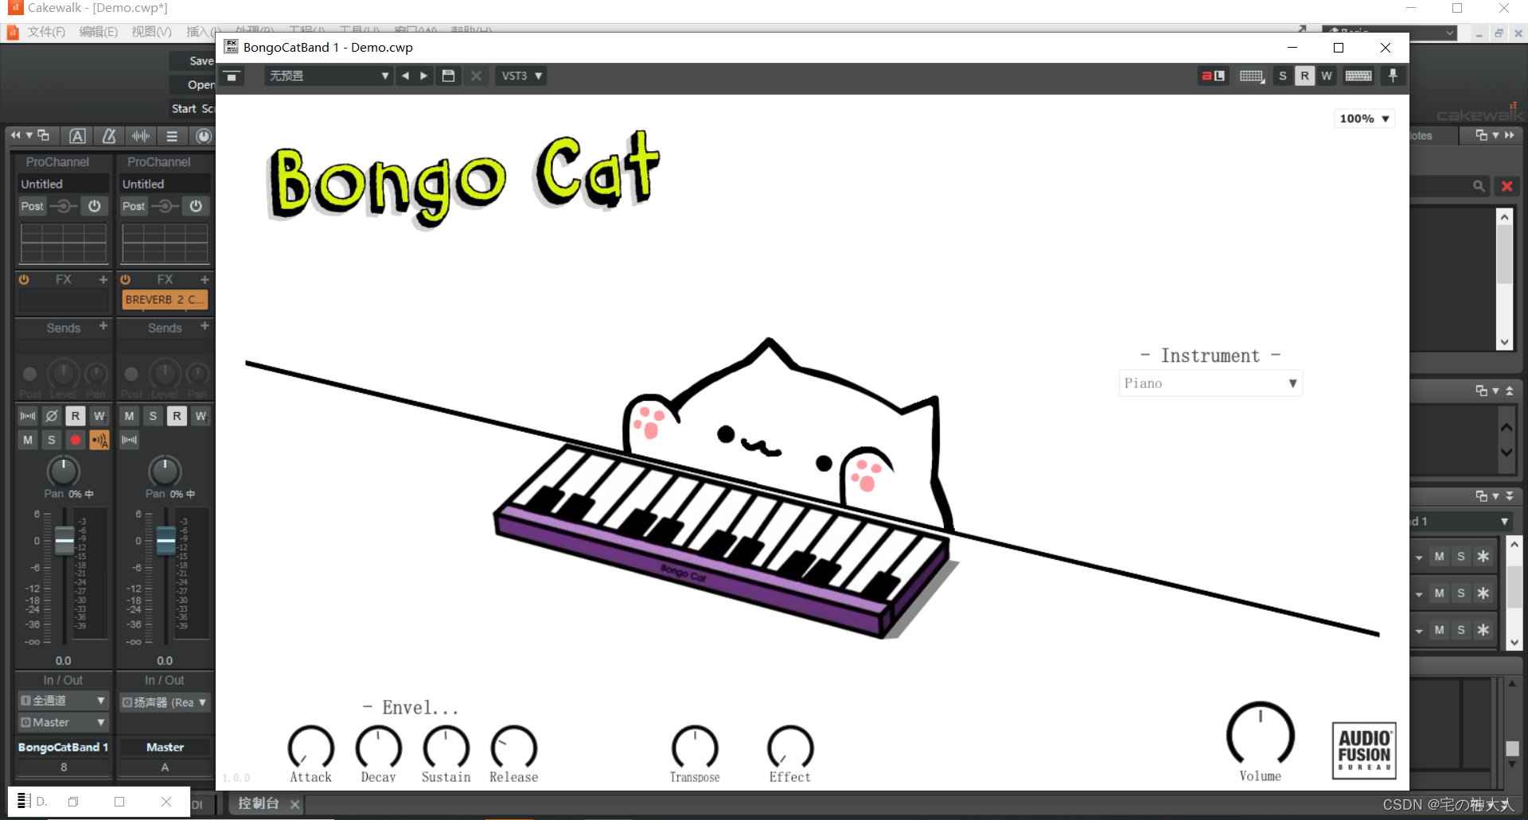Save the current preset with the floppy icon
This screenshot has width=1528, height=820.
(448, 76)
